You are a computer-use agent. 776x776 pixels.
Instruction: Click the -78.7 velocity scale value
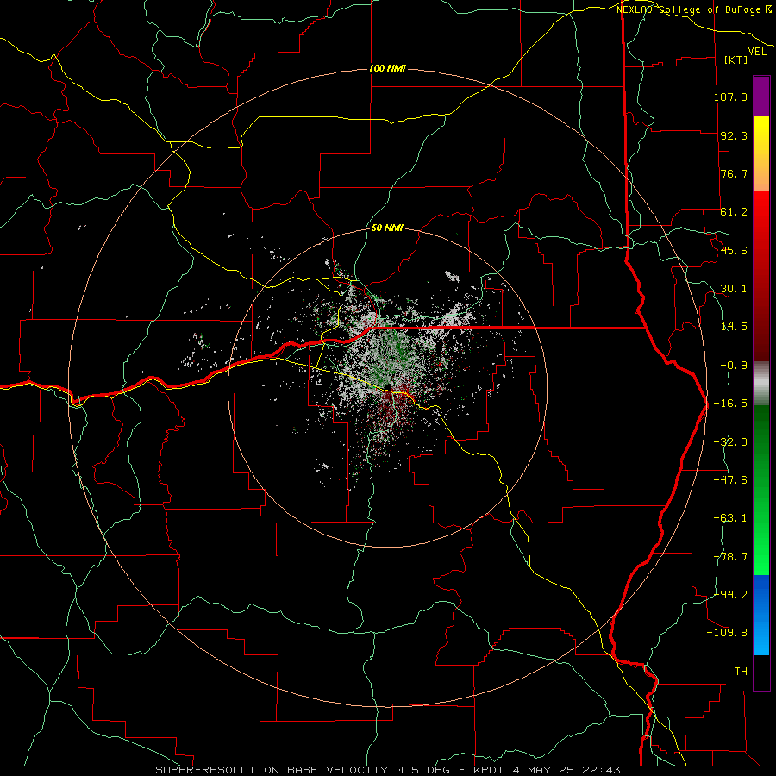click(730, 557)
